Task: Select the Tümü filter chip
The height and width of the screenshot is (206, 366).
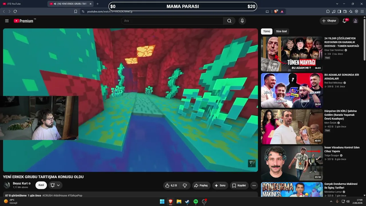Action: [266, 31]
